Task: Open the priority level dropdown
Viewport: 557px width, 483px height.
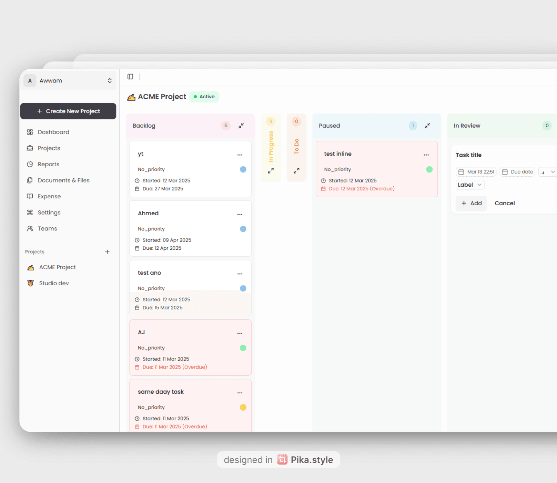Action: click(x=547, y=172)
